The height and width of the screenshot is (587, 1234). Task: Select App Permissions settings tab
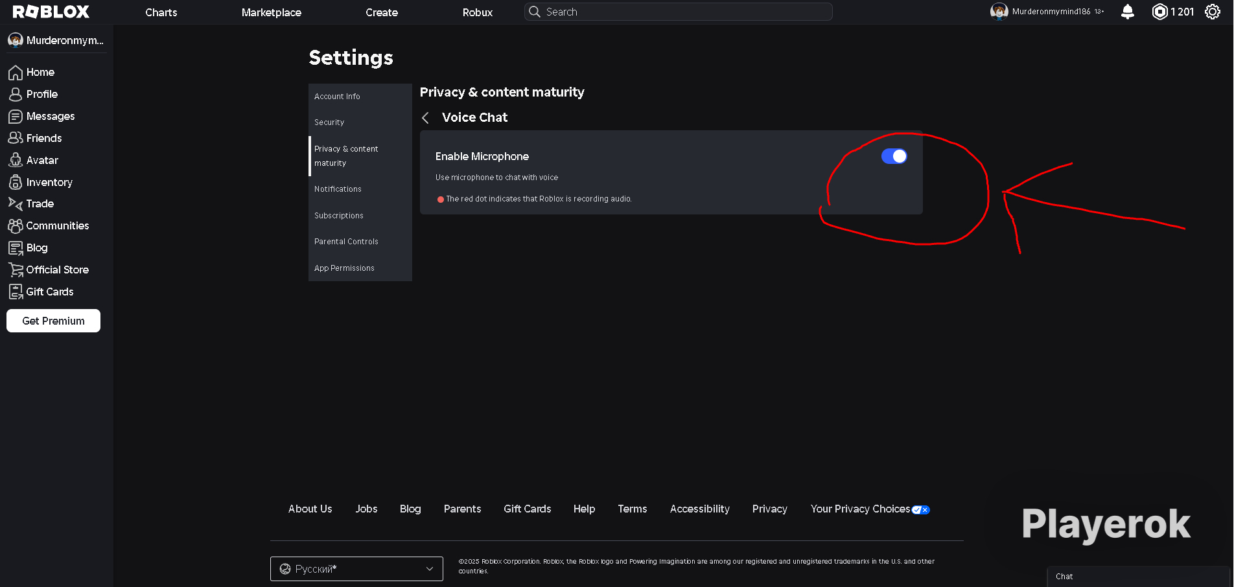pyautogui.click(x=360, y=268)
